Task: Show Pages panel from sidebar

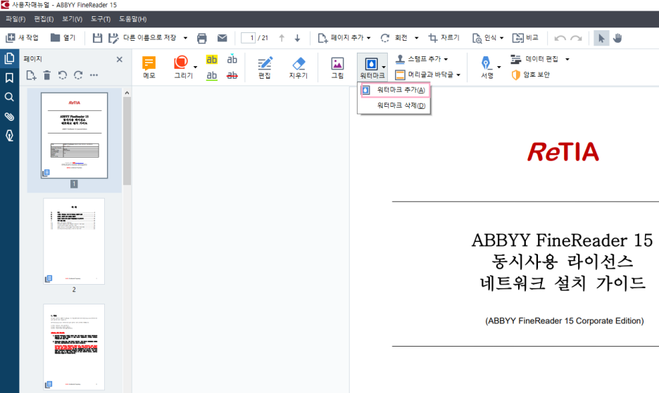Action: (9, 58)
